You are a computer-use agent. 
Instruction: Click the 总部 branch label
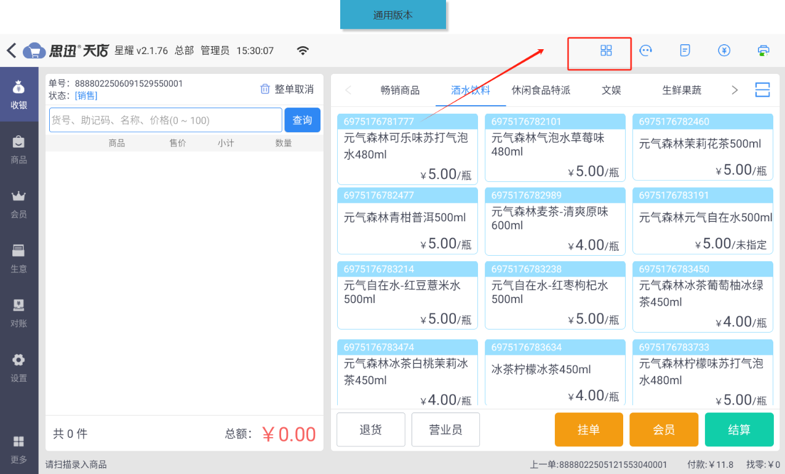coord(184,50)
